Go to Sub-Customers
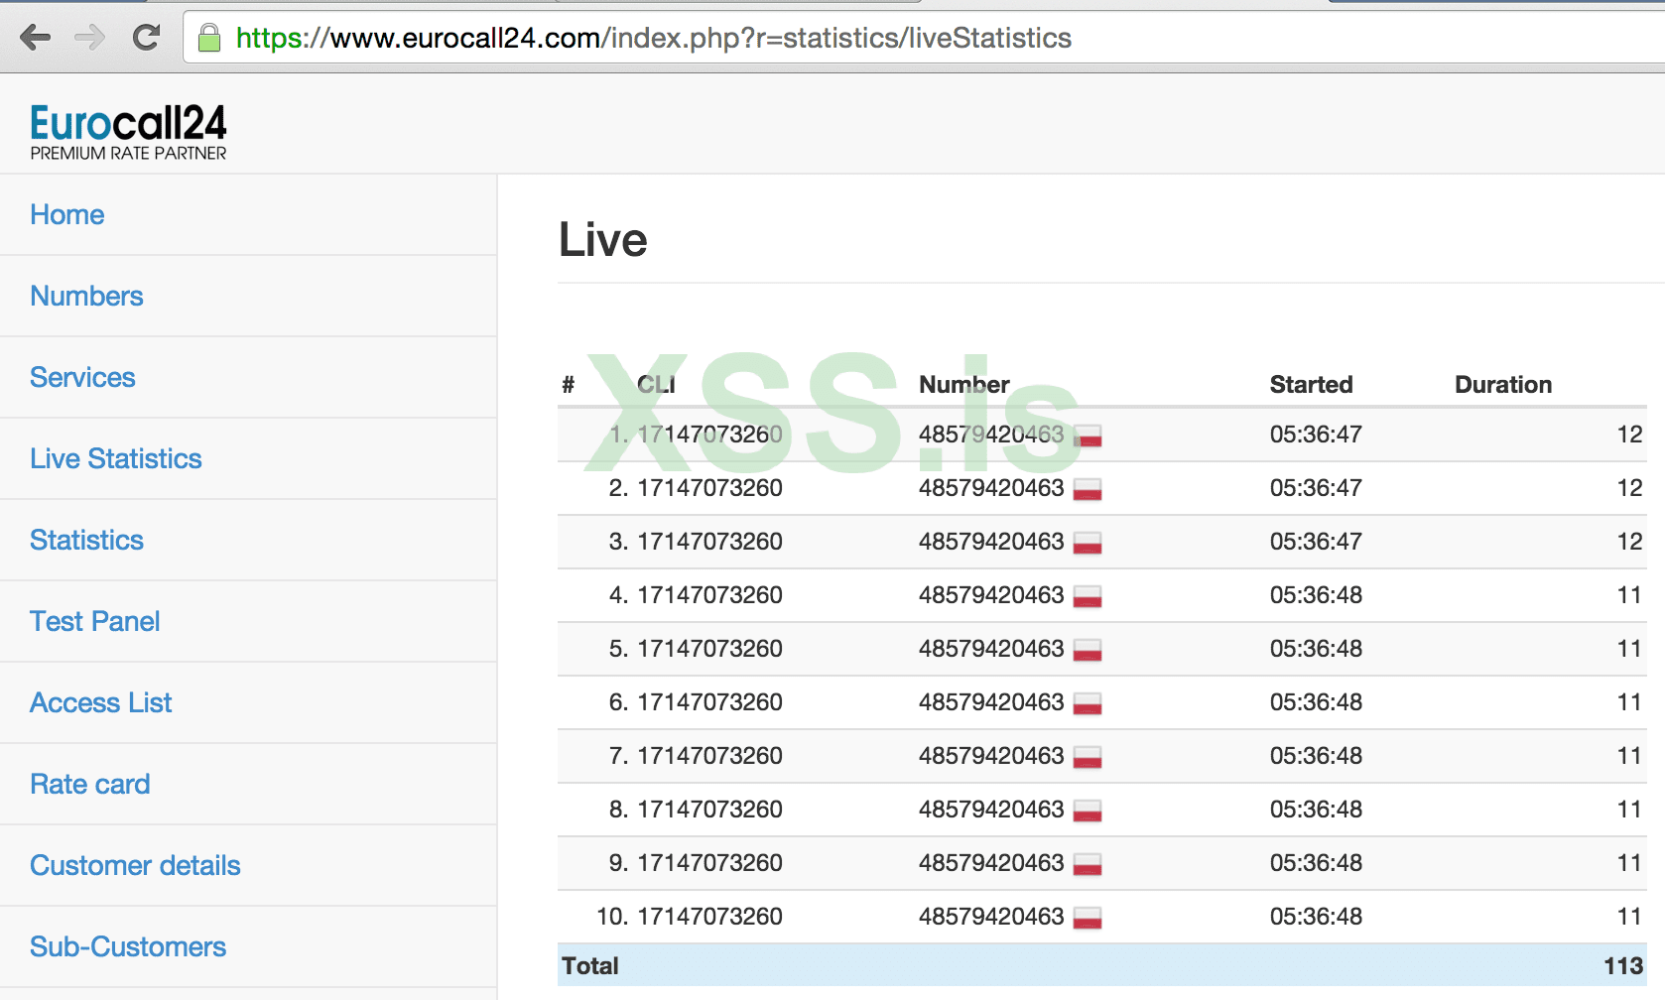 [128, 946]
